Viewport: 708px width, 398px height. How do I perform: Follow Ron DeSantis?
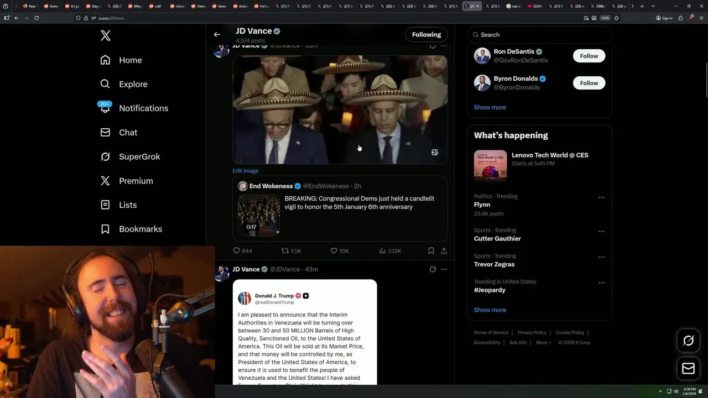click(x=589, y=56)
